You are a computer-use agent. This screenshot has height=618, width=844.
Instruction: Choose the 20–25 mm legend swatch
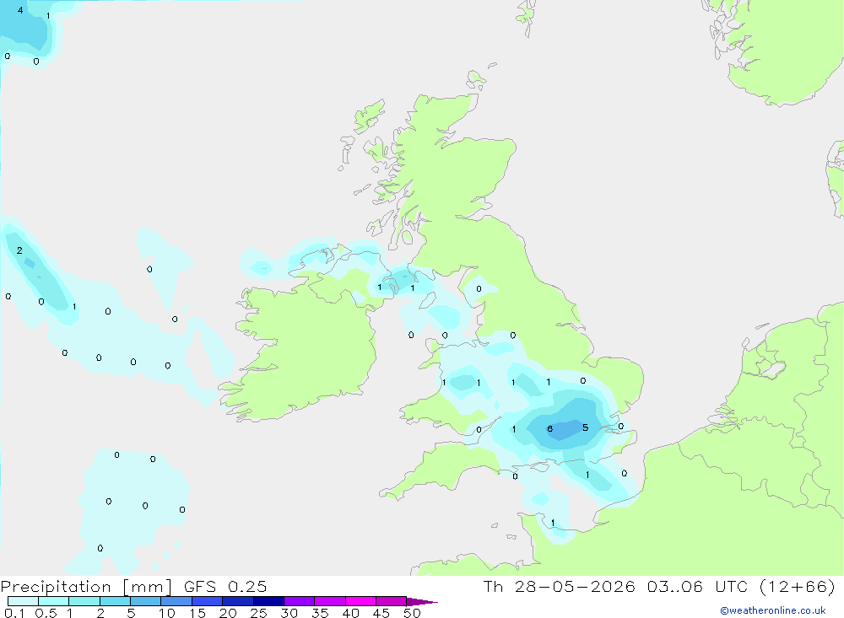[x=238, y=601]
